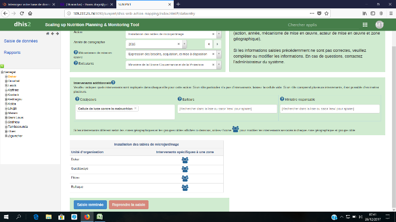This screenshot has height=222, width=396.
Task: Open the Exécutants dropdown arrow
Action: tap(218, 64)
